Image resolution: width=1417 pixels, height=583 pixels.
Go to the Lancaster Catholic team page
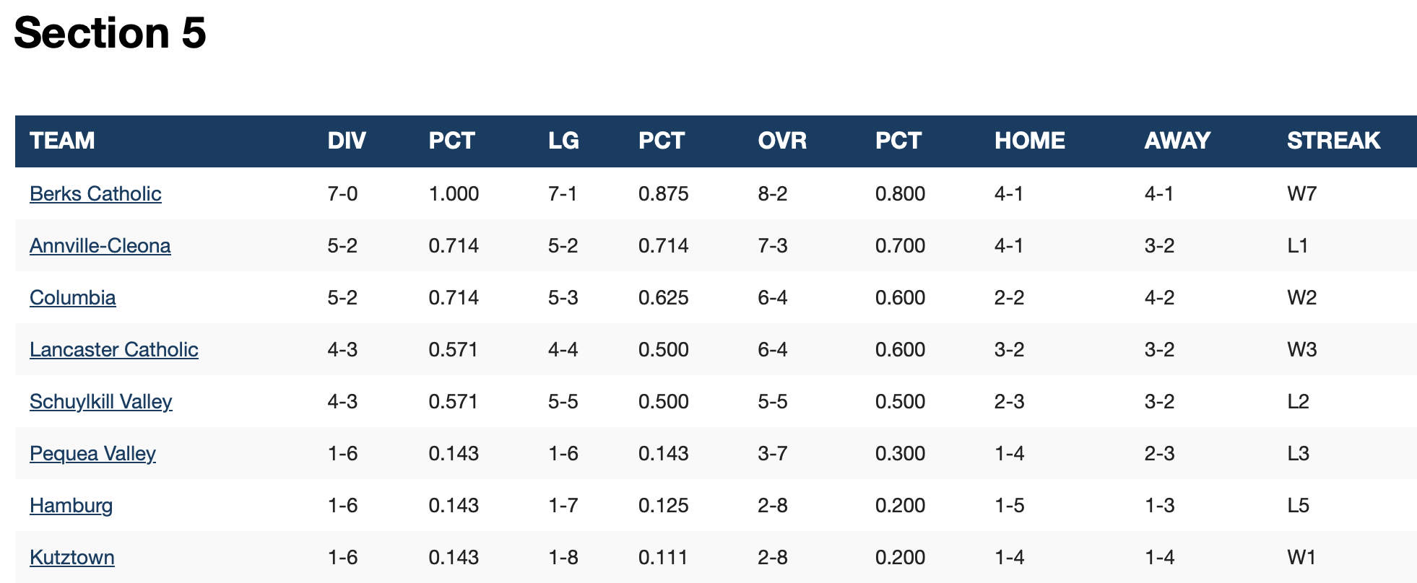113,349
